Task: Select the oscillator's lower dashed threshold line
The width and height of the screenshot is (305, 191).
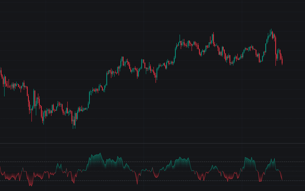Action: (x=152, y=181)
